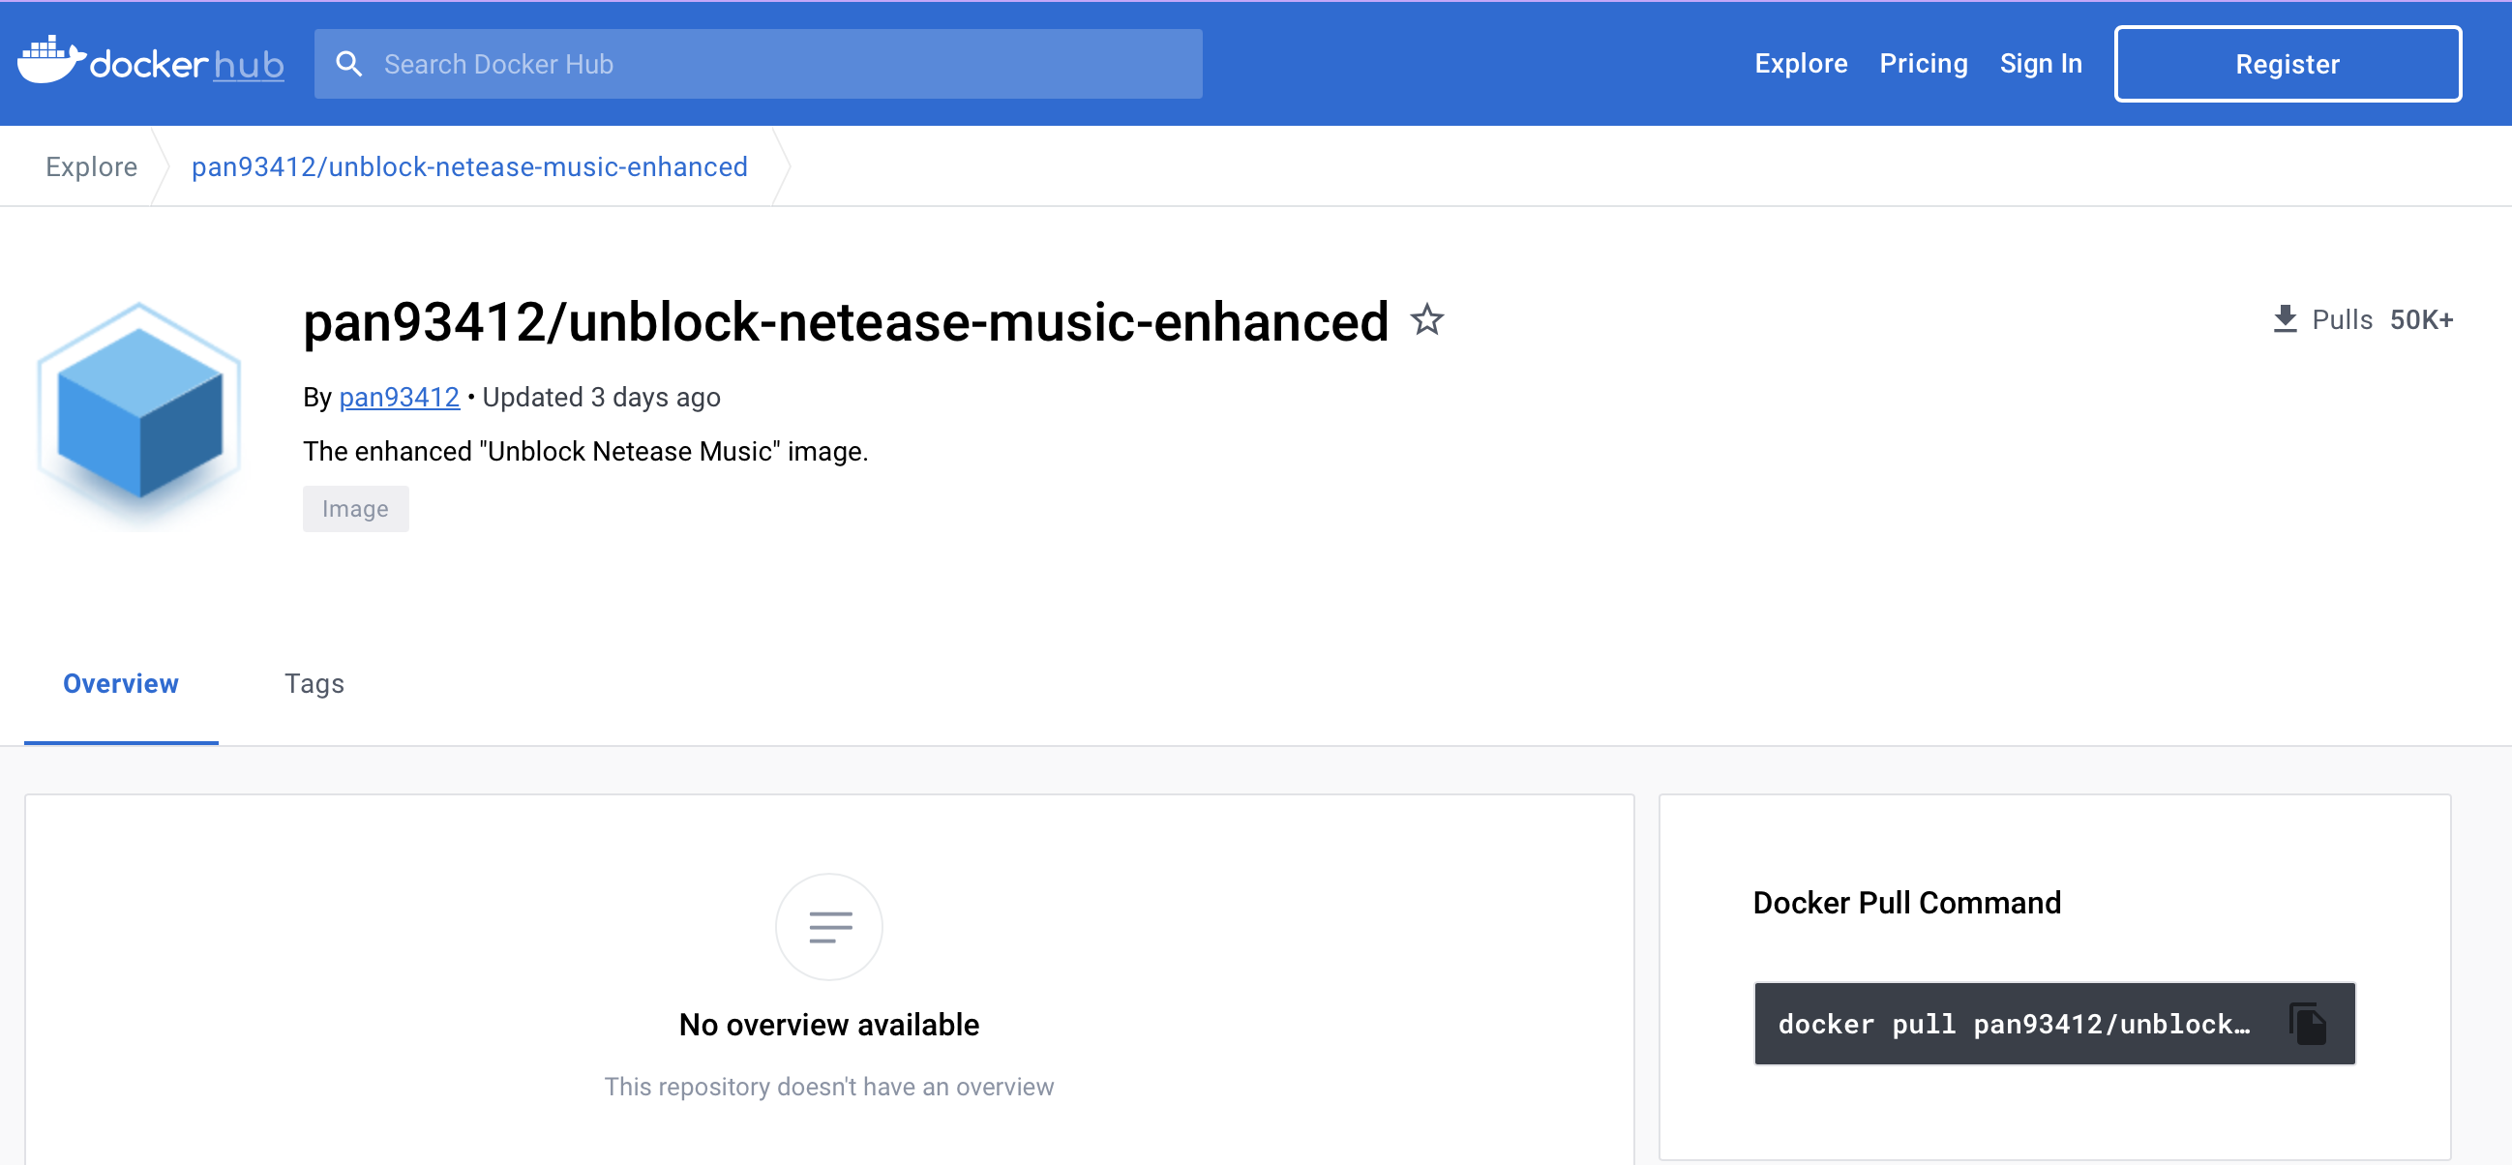2512x1165 pixels.
Task: Click the Pulls download arrow icon
Action: click(2285, 318)
